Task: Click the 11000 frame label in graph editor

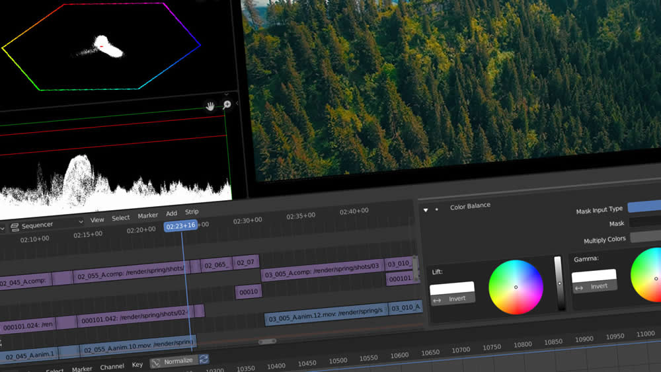Action: click(x=645, y=334)
